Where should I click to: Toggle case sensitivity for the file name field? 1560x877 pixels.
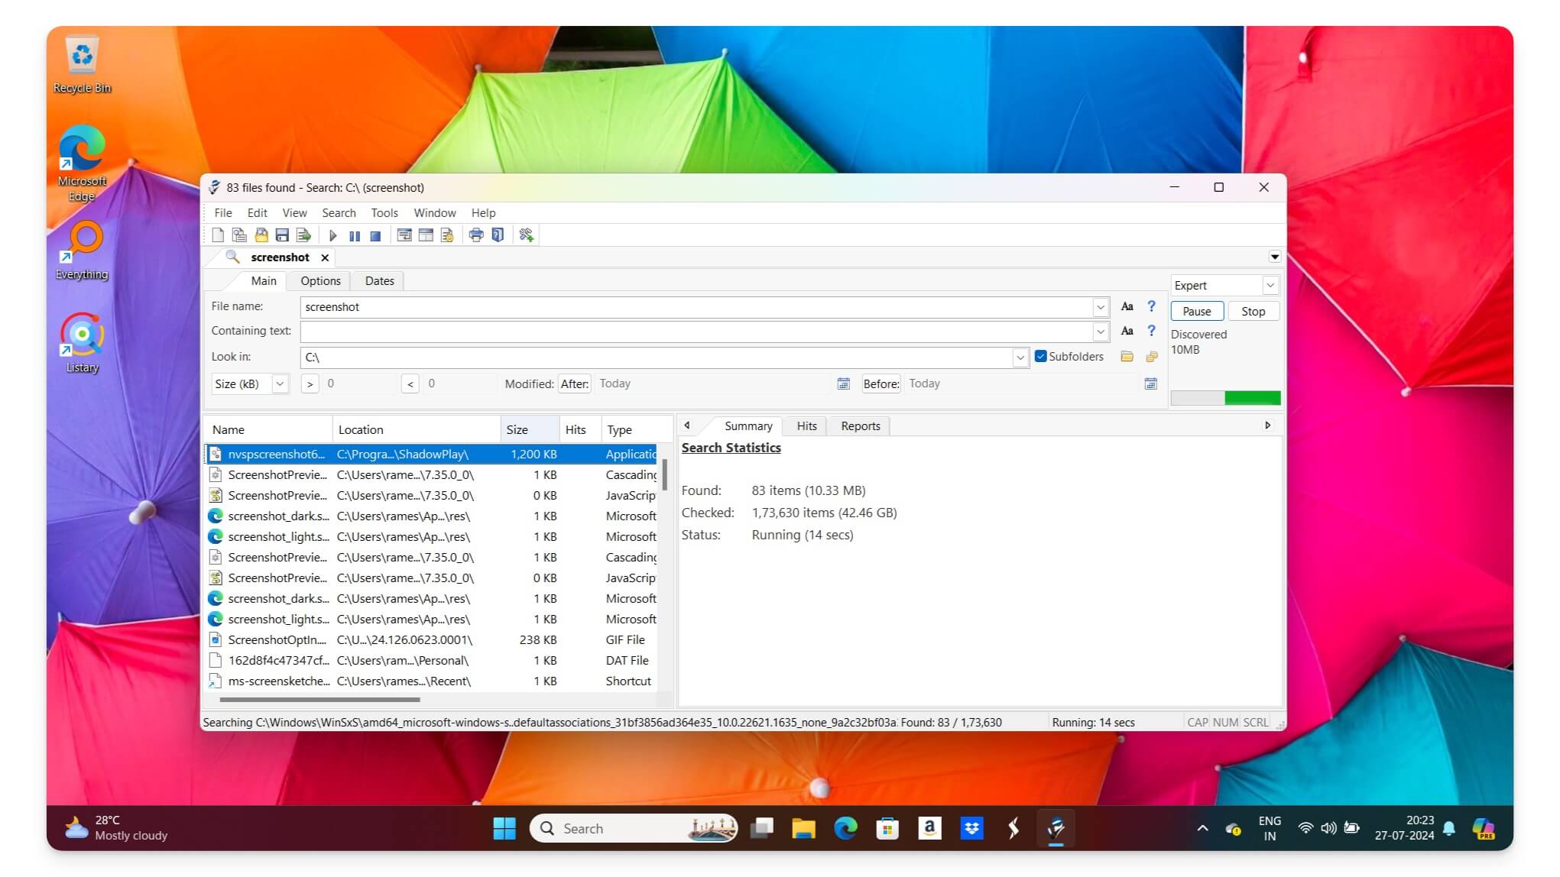coord(1127,306)
